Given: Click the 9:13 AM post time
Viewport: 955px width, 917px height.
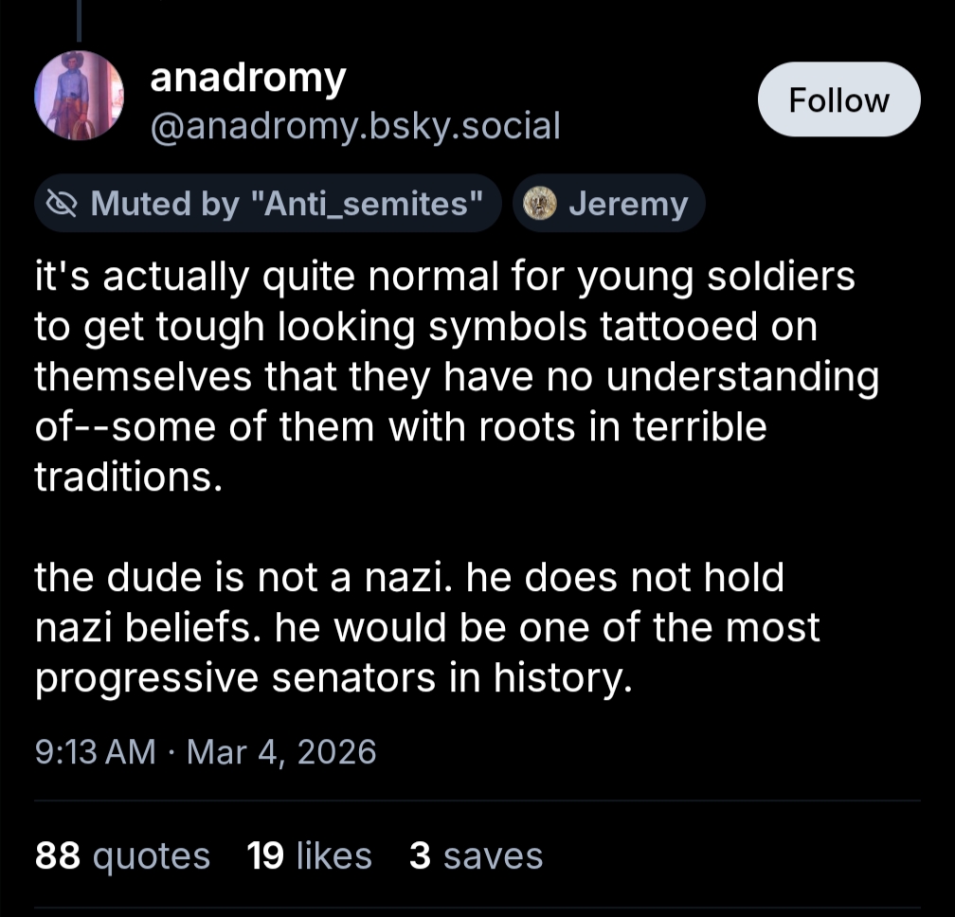Looking at the screenshot, I should 95,752.
